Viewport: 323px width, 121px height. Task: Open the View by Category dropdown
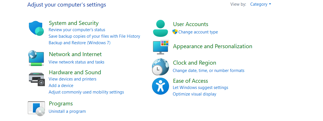261,4
